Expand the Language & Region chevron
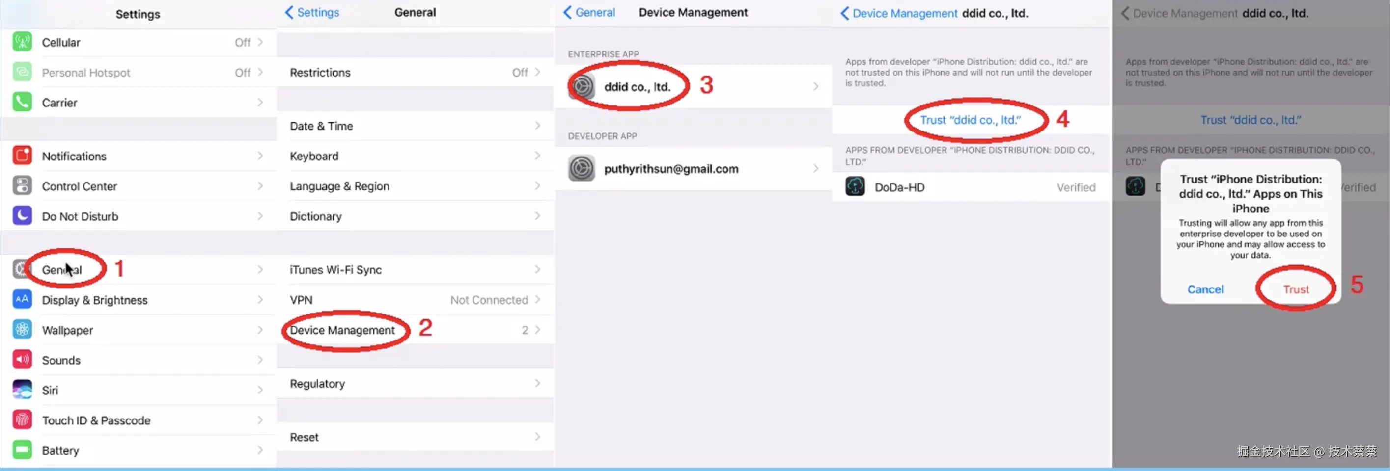Viewport: 1390px width, 471px height. [x=537, y=186]
